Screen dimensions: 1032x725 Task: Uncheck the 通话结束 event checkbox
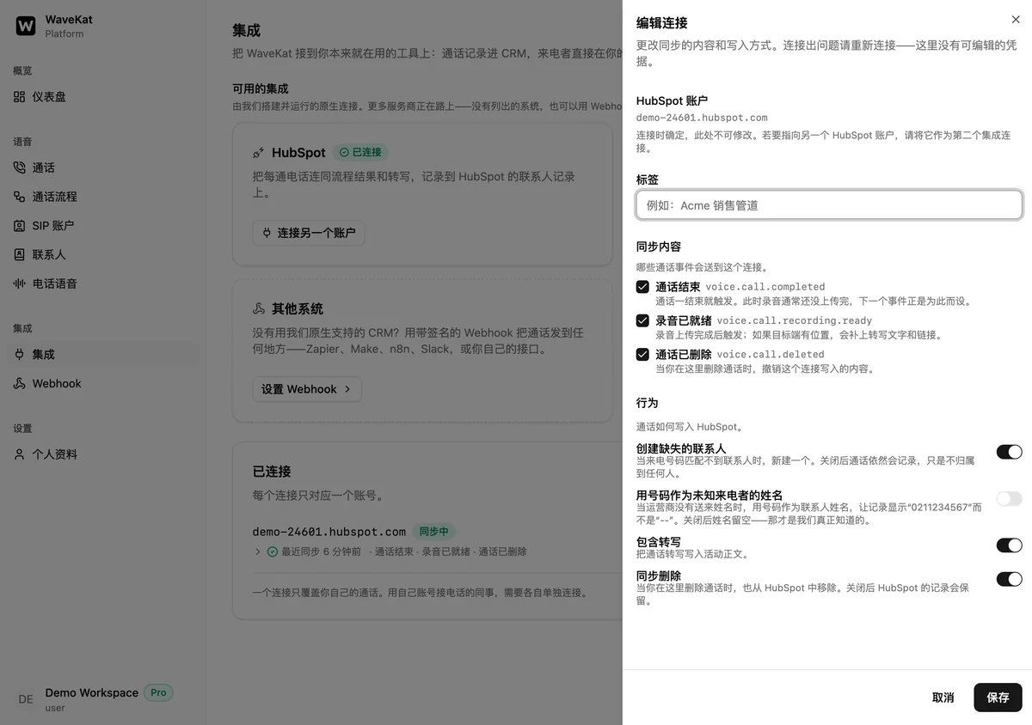tap(642, 287)
